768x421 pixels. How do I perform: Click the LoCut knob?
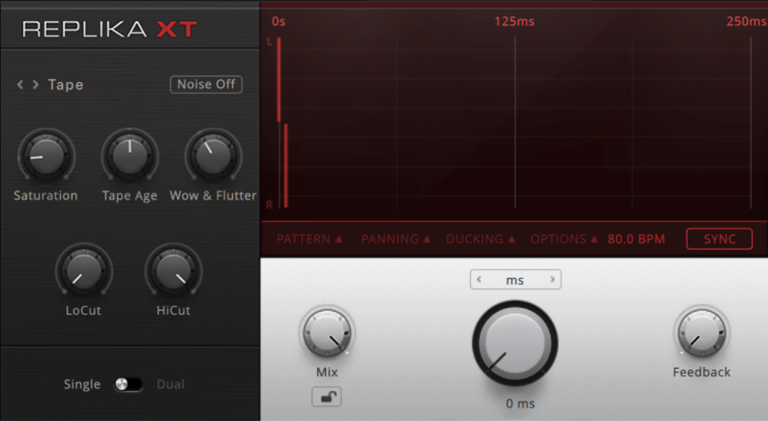click(x=84, y=271)
